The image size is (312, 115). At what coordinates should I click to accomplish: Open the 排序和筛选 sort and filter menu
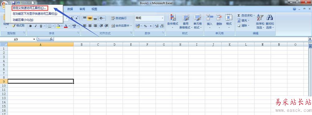260,21
